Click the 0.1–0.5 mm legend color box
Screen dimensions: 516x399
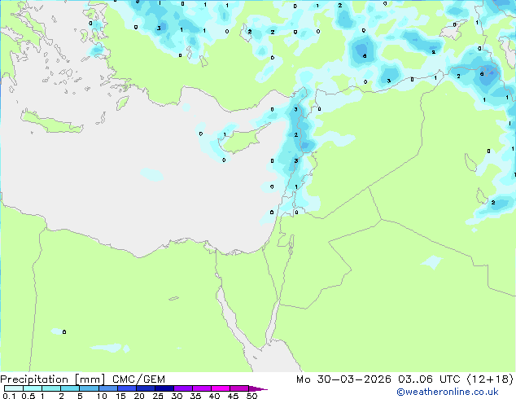coord(14,388)
